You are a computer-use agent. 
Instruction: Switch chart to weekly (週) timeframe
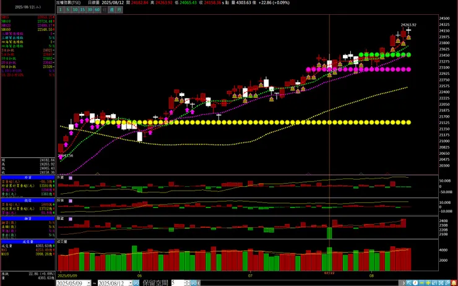pyautogui.click(x=112, y=10)
